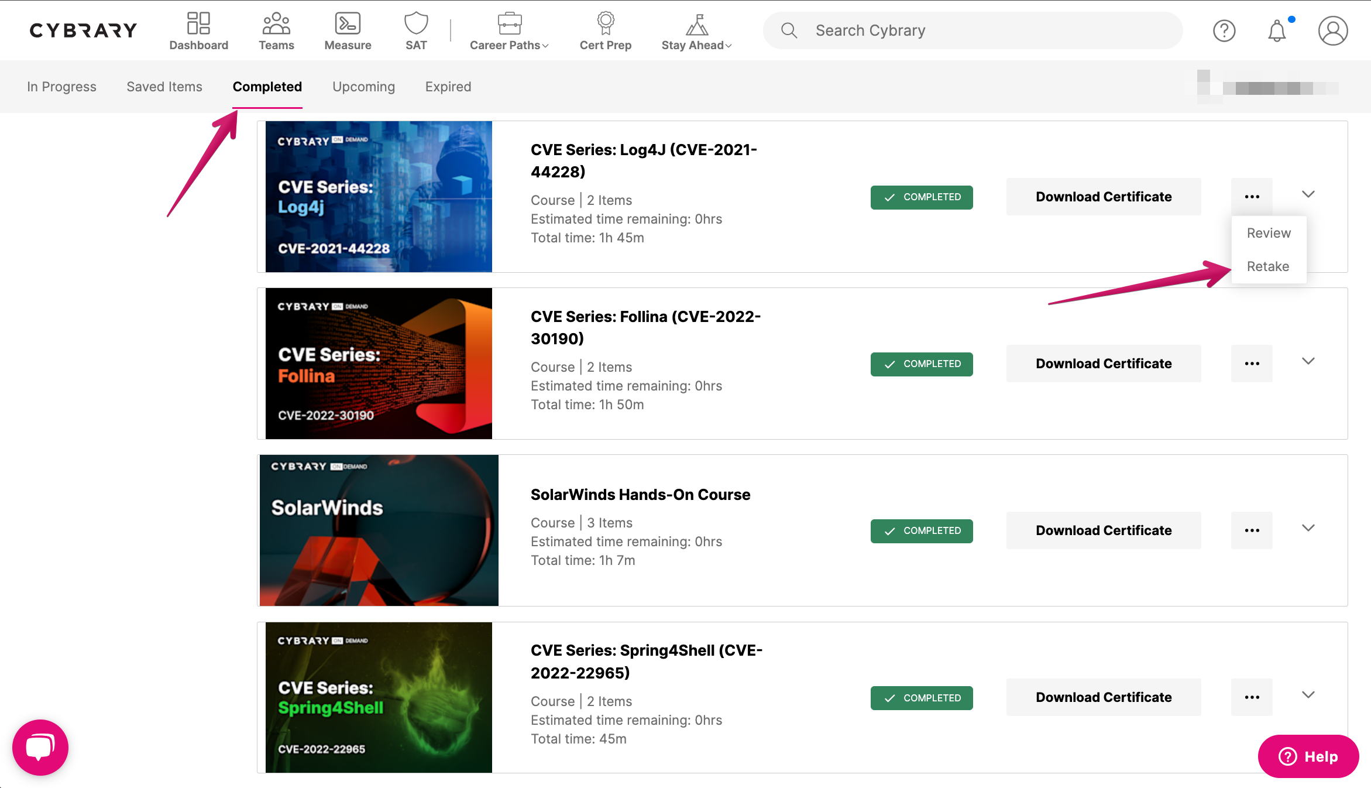Expand the Spring4Shell course details chevron
The width and height of the screenshot is (1371, 788).
tap(1308, 695)
